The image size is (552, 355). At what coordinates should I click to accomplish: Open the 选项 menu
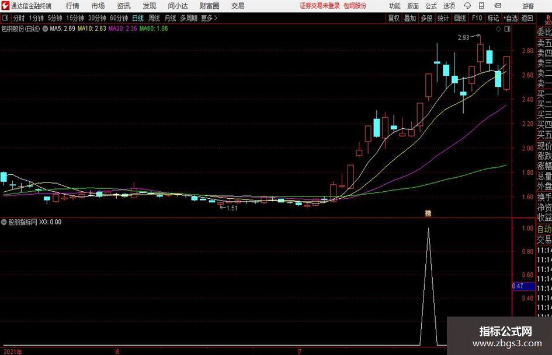(449, 6)
